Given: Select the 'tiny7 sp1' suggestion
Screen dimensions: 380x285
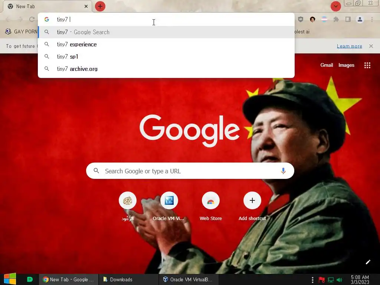Looking at the screenshot, I should (x=166, y=56).
